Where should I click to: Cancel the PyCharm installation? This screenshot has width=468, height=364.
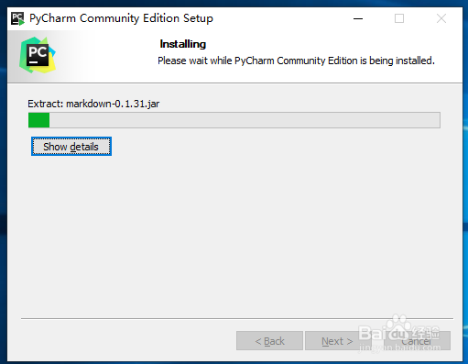[417, 341]
